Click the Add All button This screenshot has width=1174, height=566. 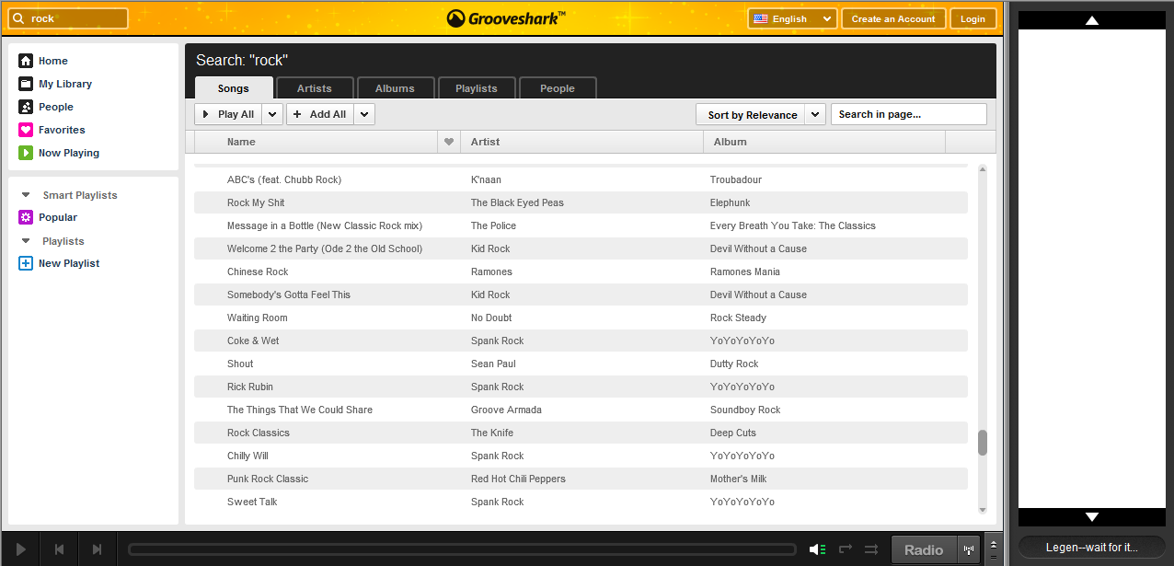pos(320,114)
